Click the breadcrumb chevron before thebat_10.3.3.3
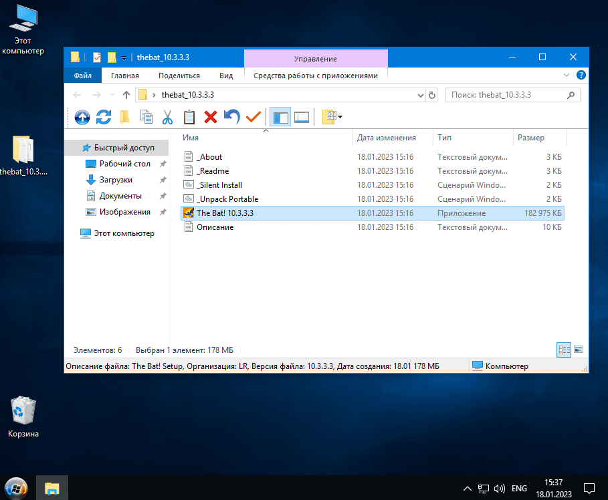The width and height of the screenshot is (608, 500). [x=154, y=95]
